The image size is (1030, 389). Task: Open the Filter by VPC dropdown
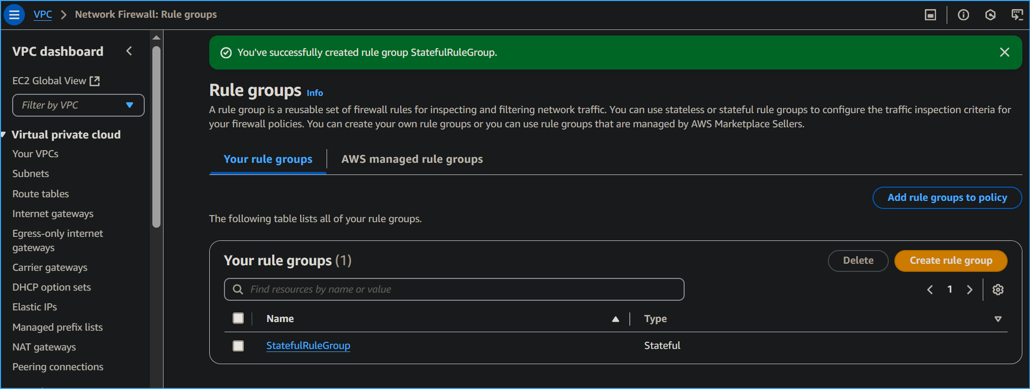point(78,105)
